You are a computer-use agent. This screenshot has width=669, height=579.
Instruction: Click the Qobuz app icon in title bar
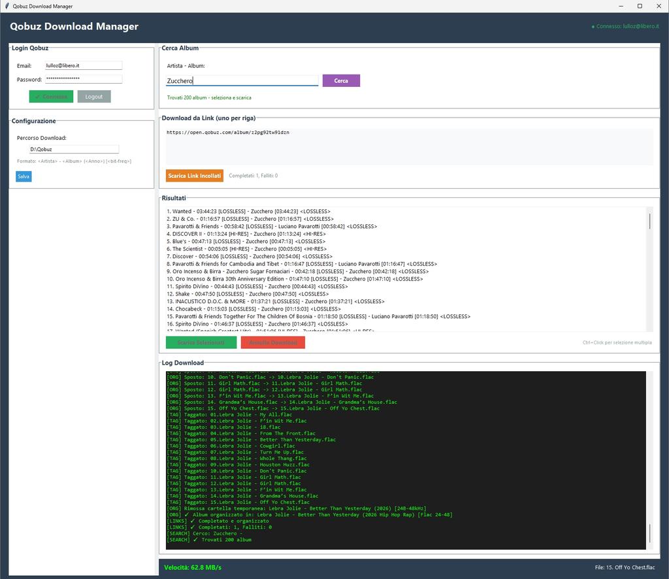coord(7,6)
